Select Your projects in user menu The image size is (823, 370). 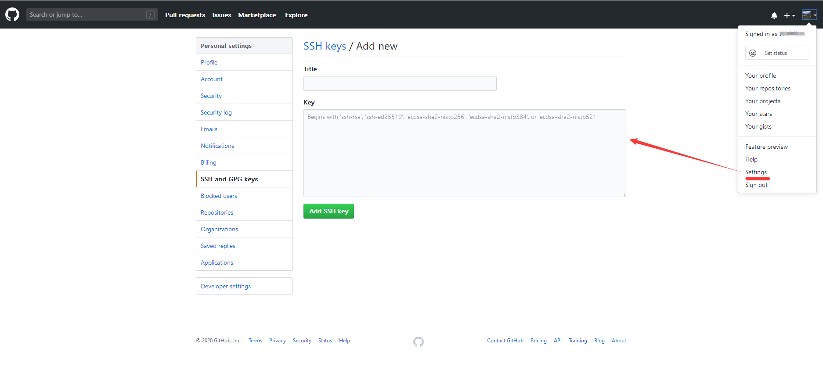pyautogui.click(x=777, y=101)
